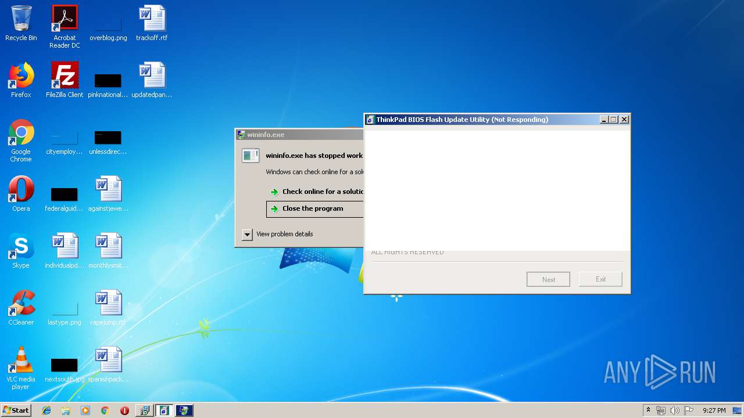Switch to wininfo.exe taskbar button
Image resolution: width=744 pixels, height=418 pixels.
coord(184,410)
